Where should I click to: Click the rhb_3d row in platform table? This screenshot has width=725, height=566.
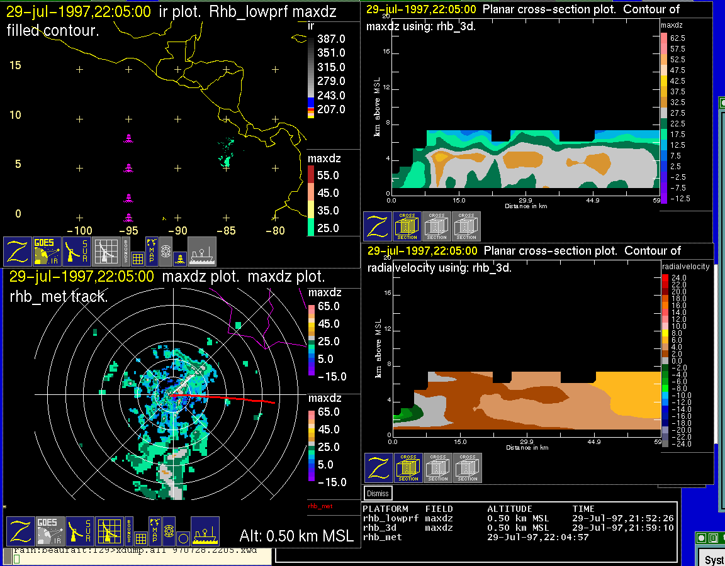[518, 528]
